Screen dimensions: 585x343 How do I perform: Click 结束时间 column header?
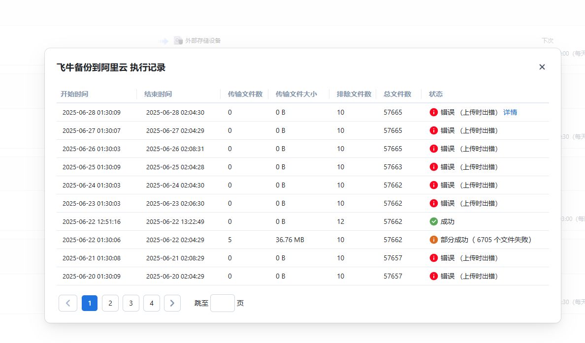(158, 94)
